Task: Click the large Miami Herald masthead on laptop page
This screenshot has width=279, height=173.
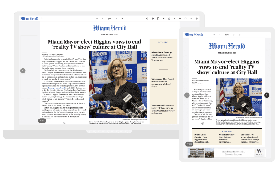Action: tap(110, 28)
